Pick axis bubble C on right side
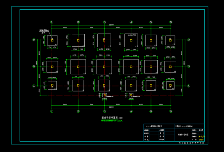The height and width of the screenshot is (152, 224). pyautogui.click(x=189, y=40)
